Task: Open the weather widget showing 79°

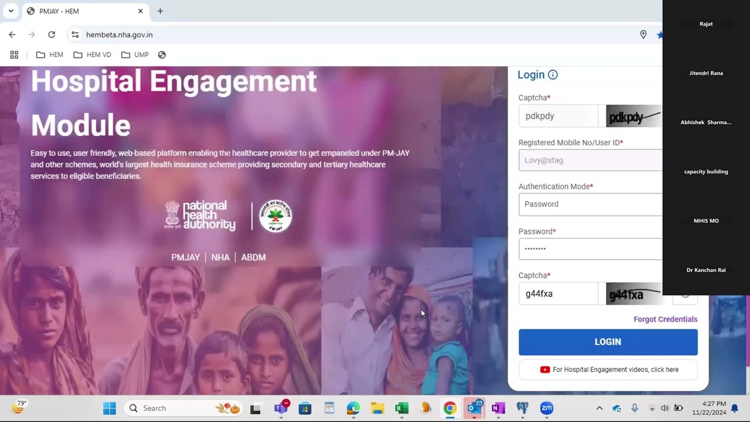Action: pos(19,408)
